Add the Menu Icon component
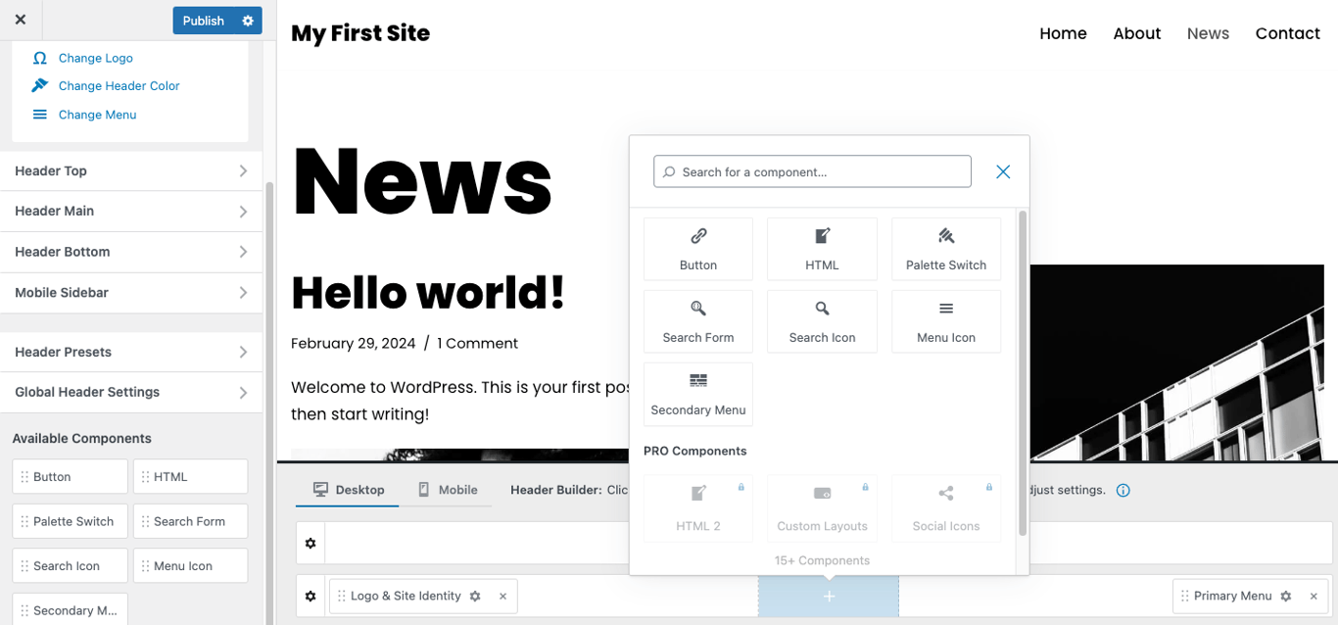Viewport: 1338px width, 625px height. (x=945, y=321)
